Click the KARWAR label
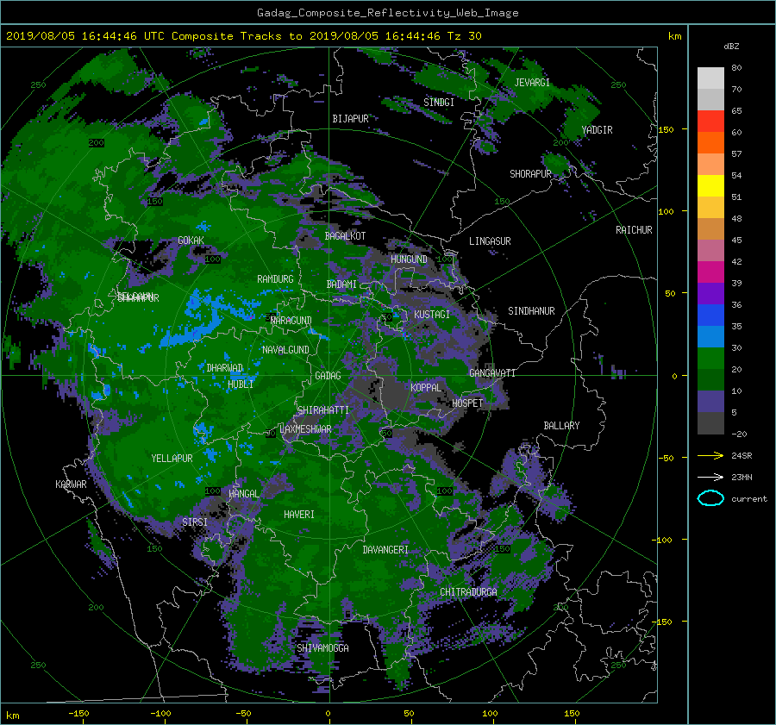 [x=71, y=484]
